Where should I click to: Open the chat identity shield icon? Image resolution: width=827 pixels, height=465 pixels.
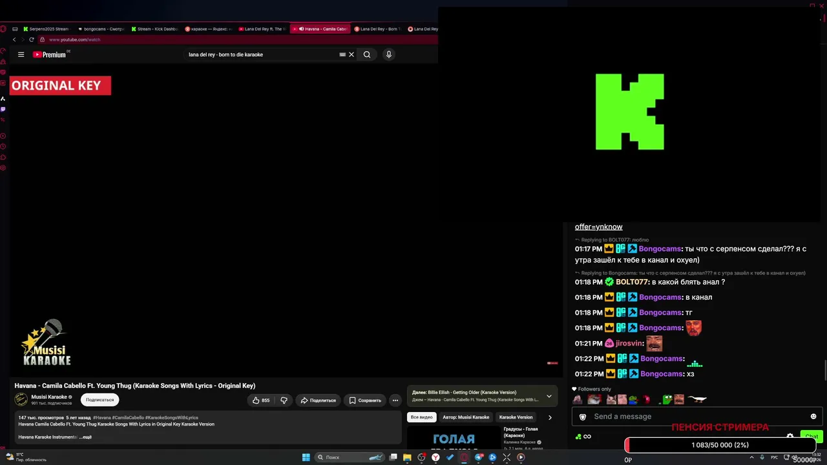(x=582, y=417)
